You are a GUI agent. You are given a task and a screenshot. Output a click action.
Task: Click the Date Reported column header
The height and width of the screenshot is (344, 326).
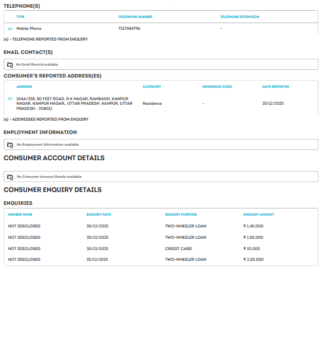276,87
